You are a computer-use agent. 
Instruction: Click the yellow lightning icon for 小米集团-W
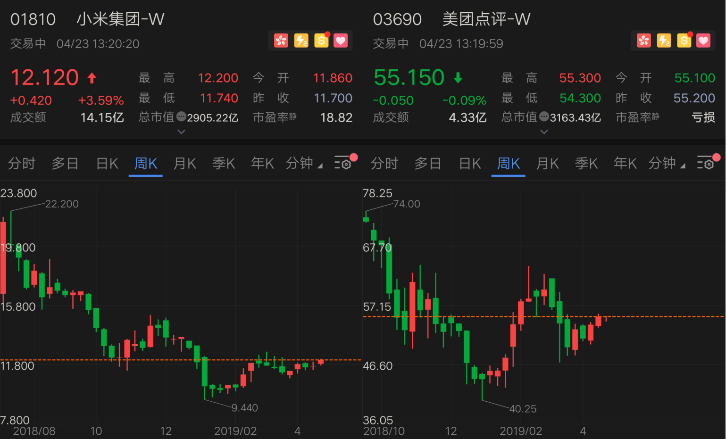pyautogui.click(x=301, y=41)
